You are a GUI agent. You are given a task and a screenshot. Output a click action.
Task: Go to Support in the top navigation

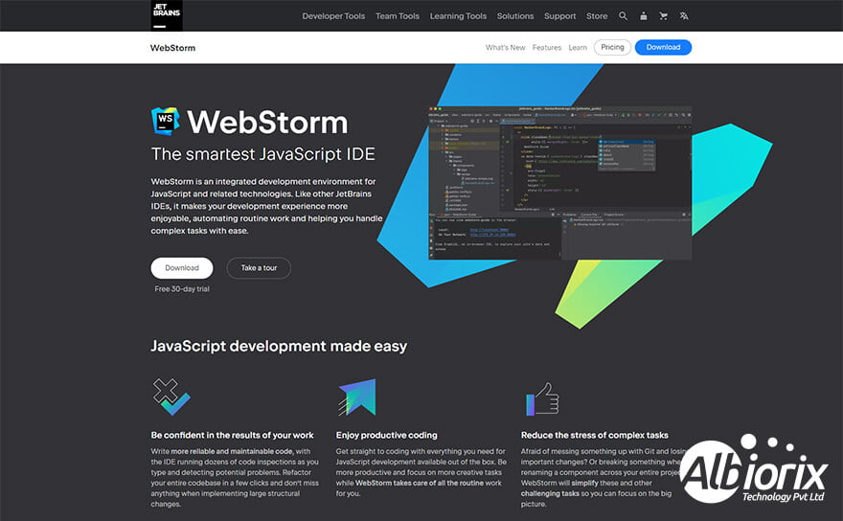pyautogui.click(x=560, y=16)
